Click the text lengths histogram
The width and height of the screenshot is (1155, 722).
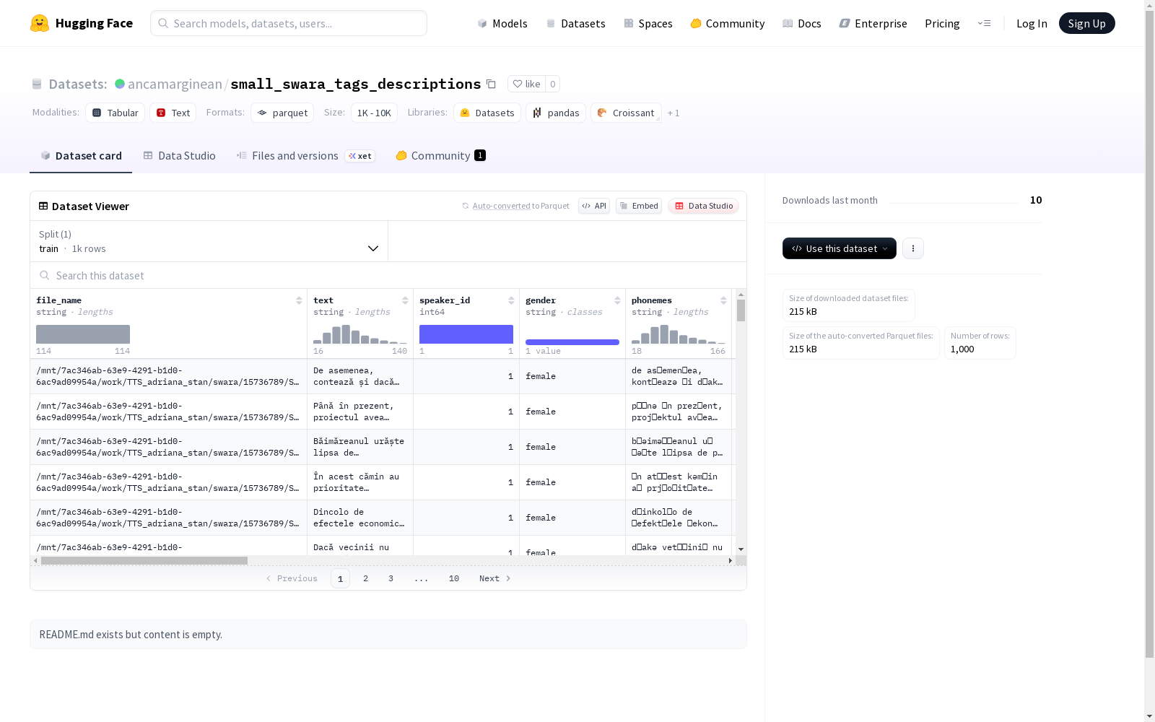click(360, 334)
